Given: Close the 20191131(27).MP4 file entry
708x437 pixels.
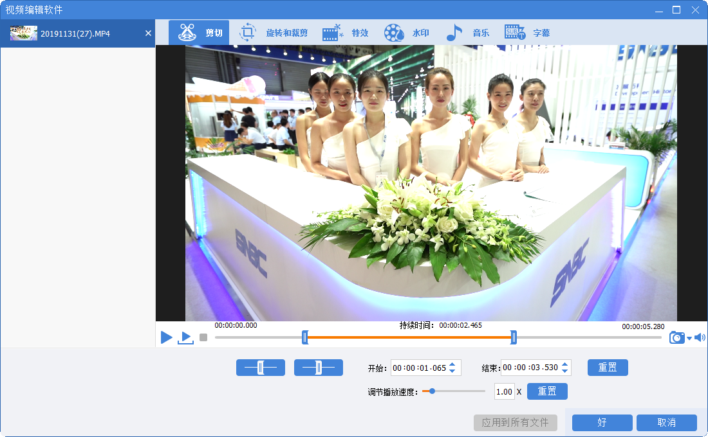Looking at the screenshot, I should (148, 33).
